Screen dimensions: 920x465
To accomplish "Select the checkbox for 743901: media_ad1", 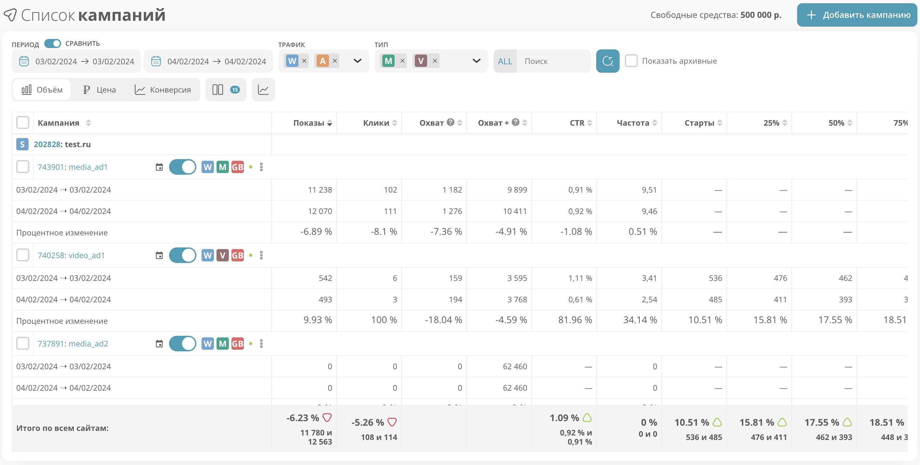I will click(x=22, y=167).
